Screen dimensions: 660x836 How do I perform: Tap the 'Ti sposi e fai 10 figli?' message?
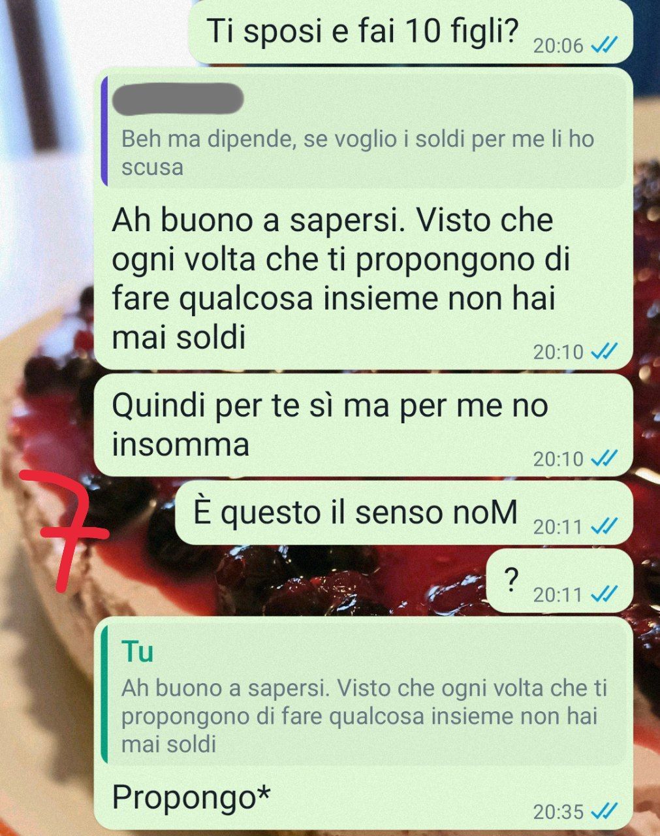pyautogui.click(x=411, y=33)
